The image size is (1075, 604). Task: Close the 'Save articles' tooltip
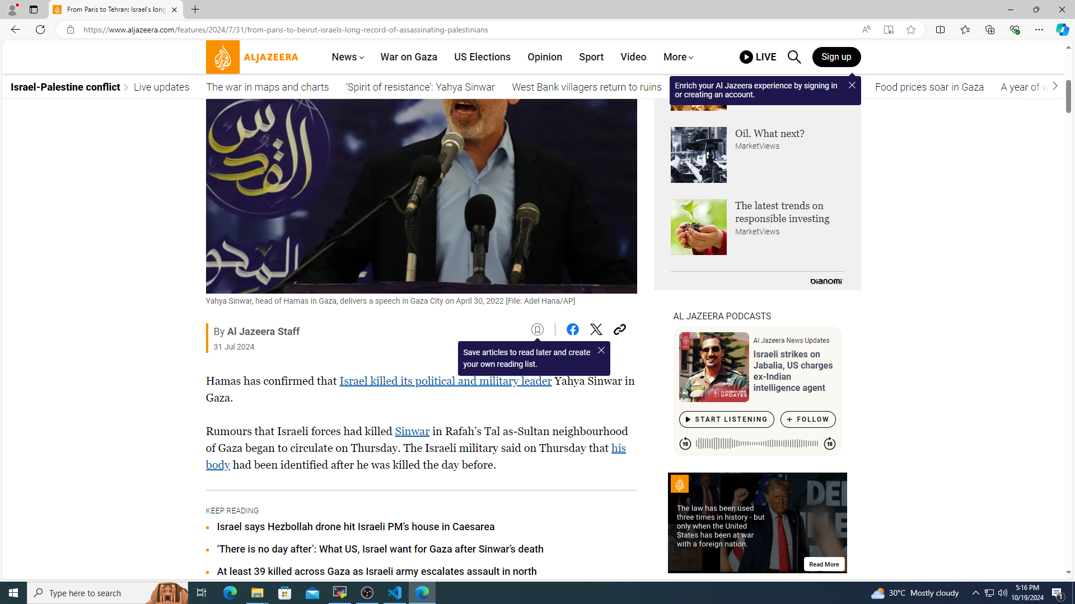click(601, 351)
